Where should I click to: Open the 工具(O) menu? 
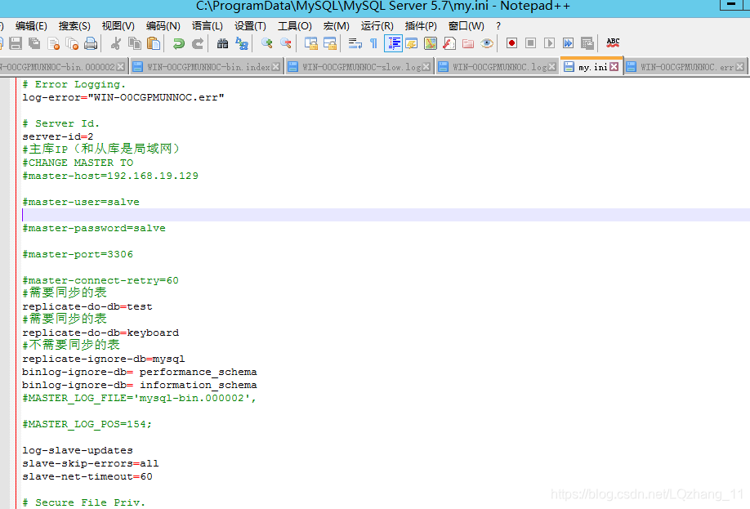[x=295, y=26]
